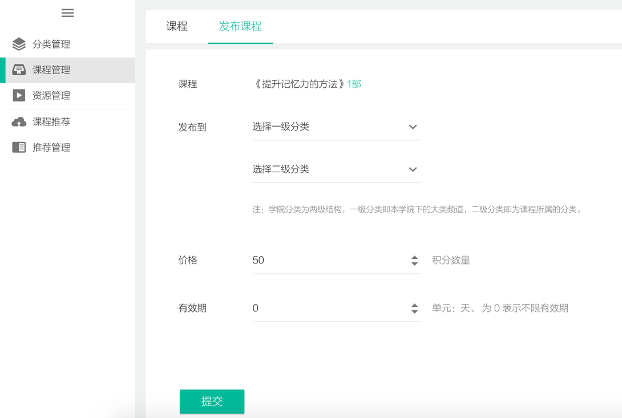Decrease the 价格 value with down arrow

click(414, 264)
